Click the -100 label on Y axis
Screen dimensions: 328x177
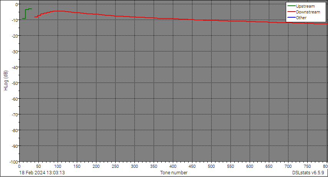click(14, 162)
